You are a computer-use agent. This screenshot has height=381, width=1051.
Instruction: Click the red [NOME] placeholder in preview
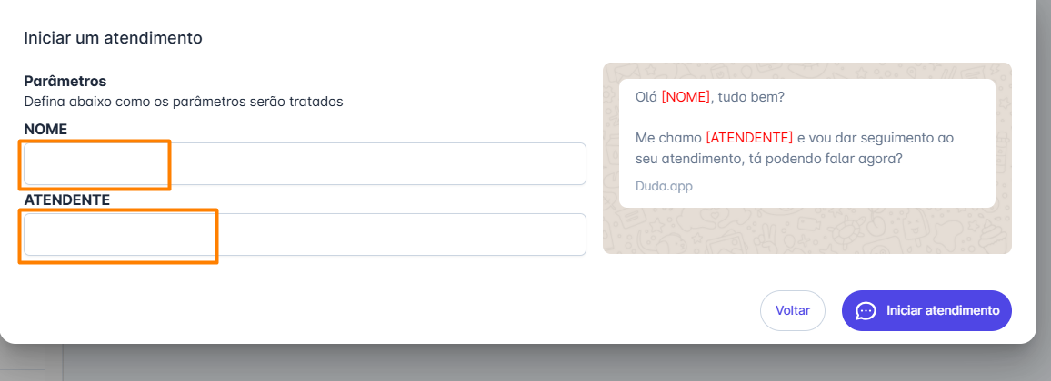pyautogui.click(x=686, y=97)
